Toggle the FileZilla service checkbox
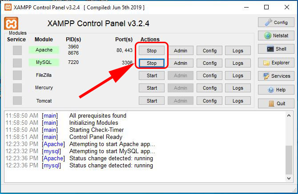This screenshot has height=194, width=298. 17,75
